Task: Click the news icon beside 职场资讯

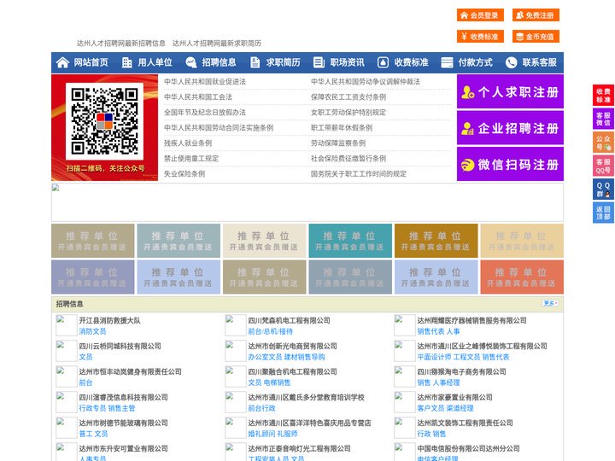Action: pyautogui.click(x=319, y=62)
